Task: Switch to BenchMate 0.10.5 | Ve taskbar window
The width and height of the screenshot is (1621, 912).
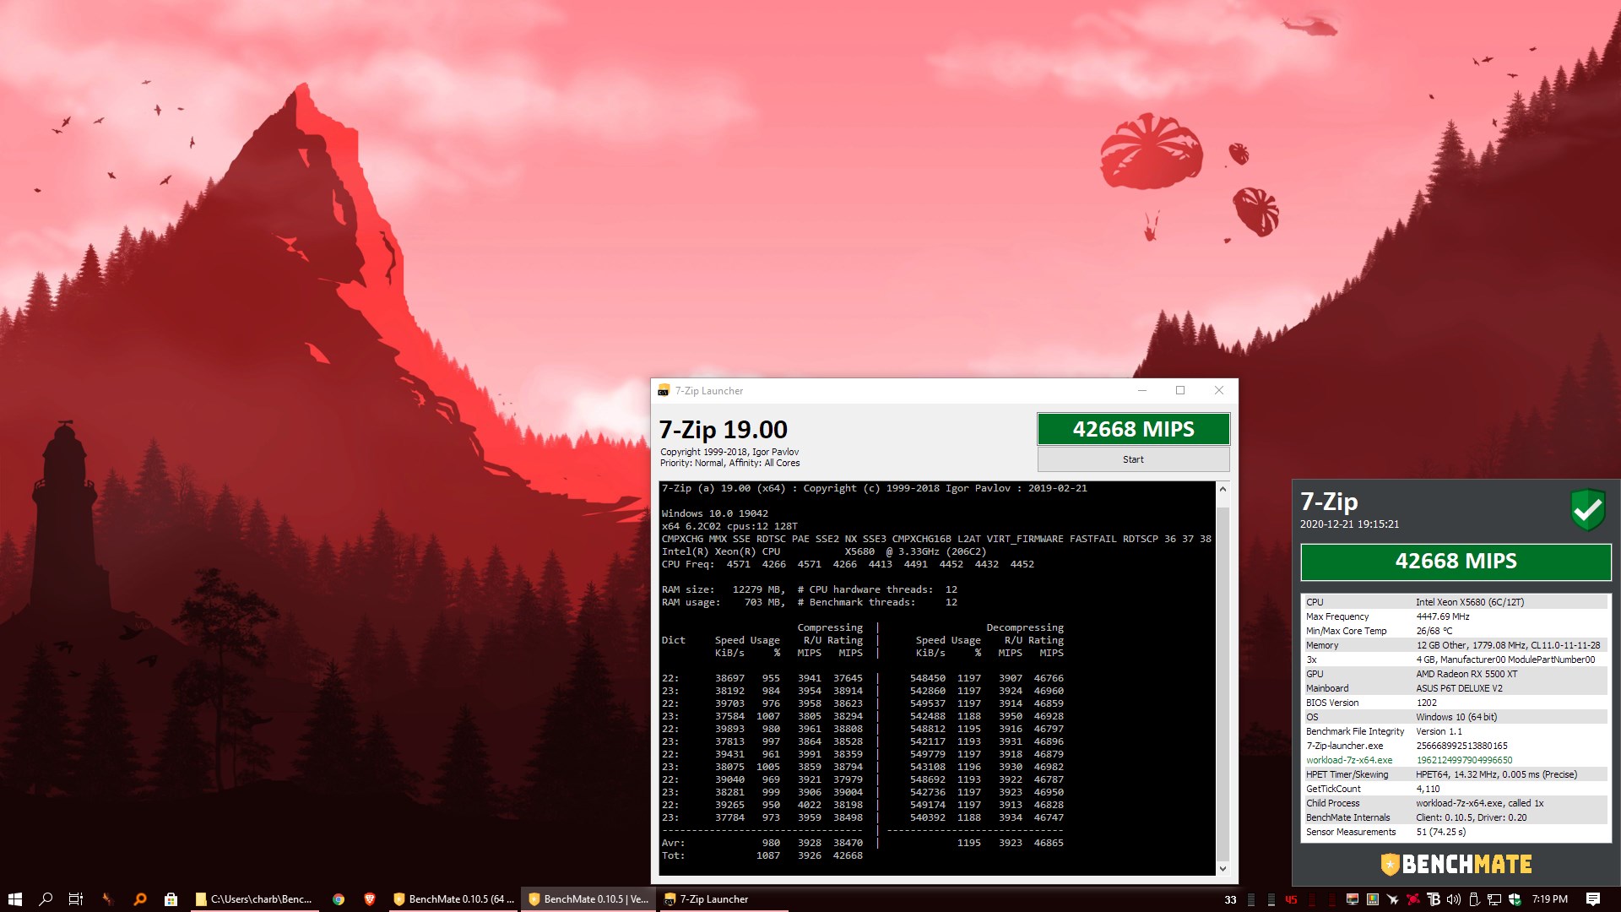Action: click(588, 899)
